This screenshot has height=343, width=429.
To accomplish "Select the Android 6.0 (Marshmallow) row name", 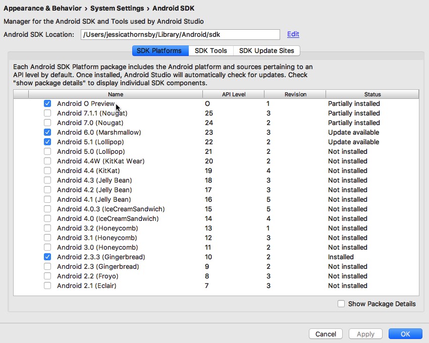I will pyautogui.click(x=99, y=132).
